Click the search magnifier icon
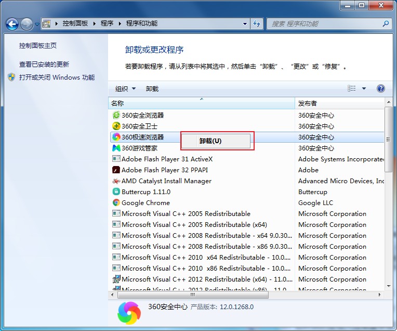This screenshot has height=331, width=397. [x=386, y=24]
